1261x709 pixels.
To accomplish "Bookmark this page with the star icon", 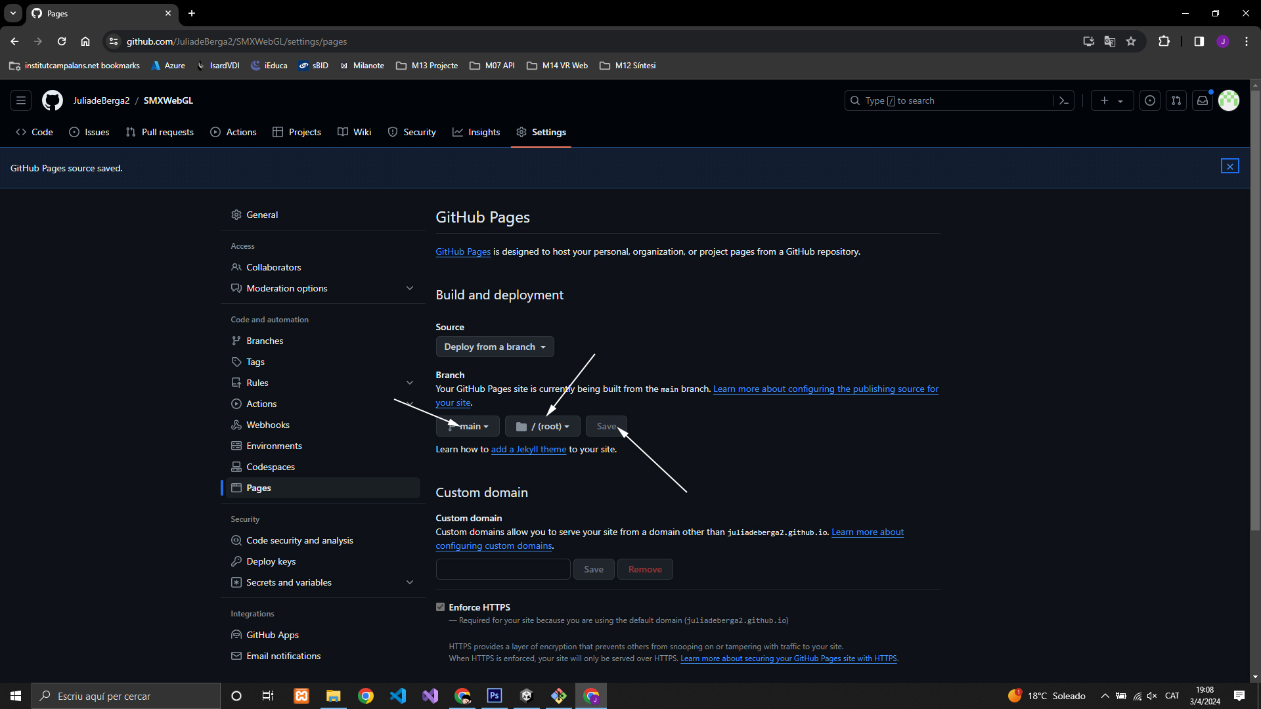I will (x=1131, y=41).
